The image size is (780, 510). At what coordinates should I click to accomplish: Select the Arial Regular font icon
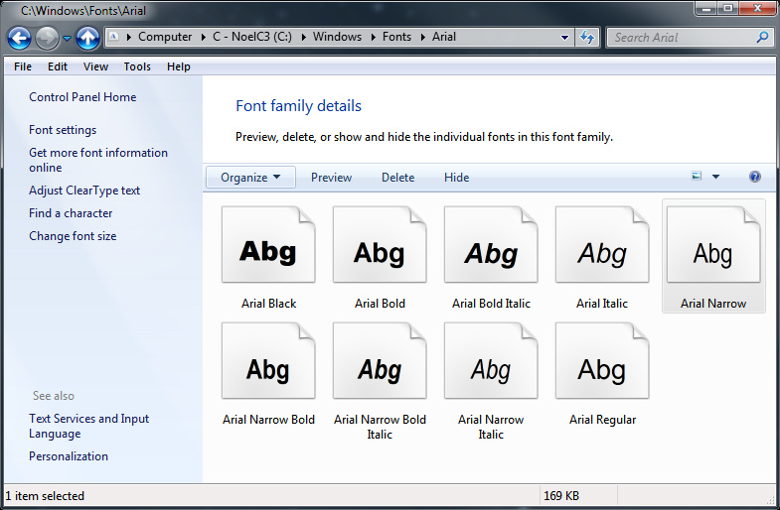point(602,360)
